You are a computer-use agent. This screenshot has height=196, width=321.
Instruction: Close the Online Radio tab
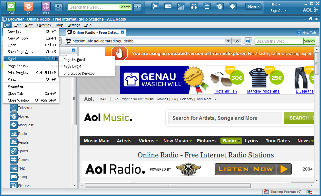point(122,32)
